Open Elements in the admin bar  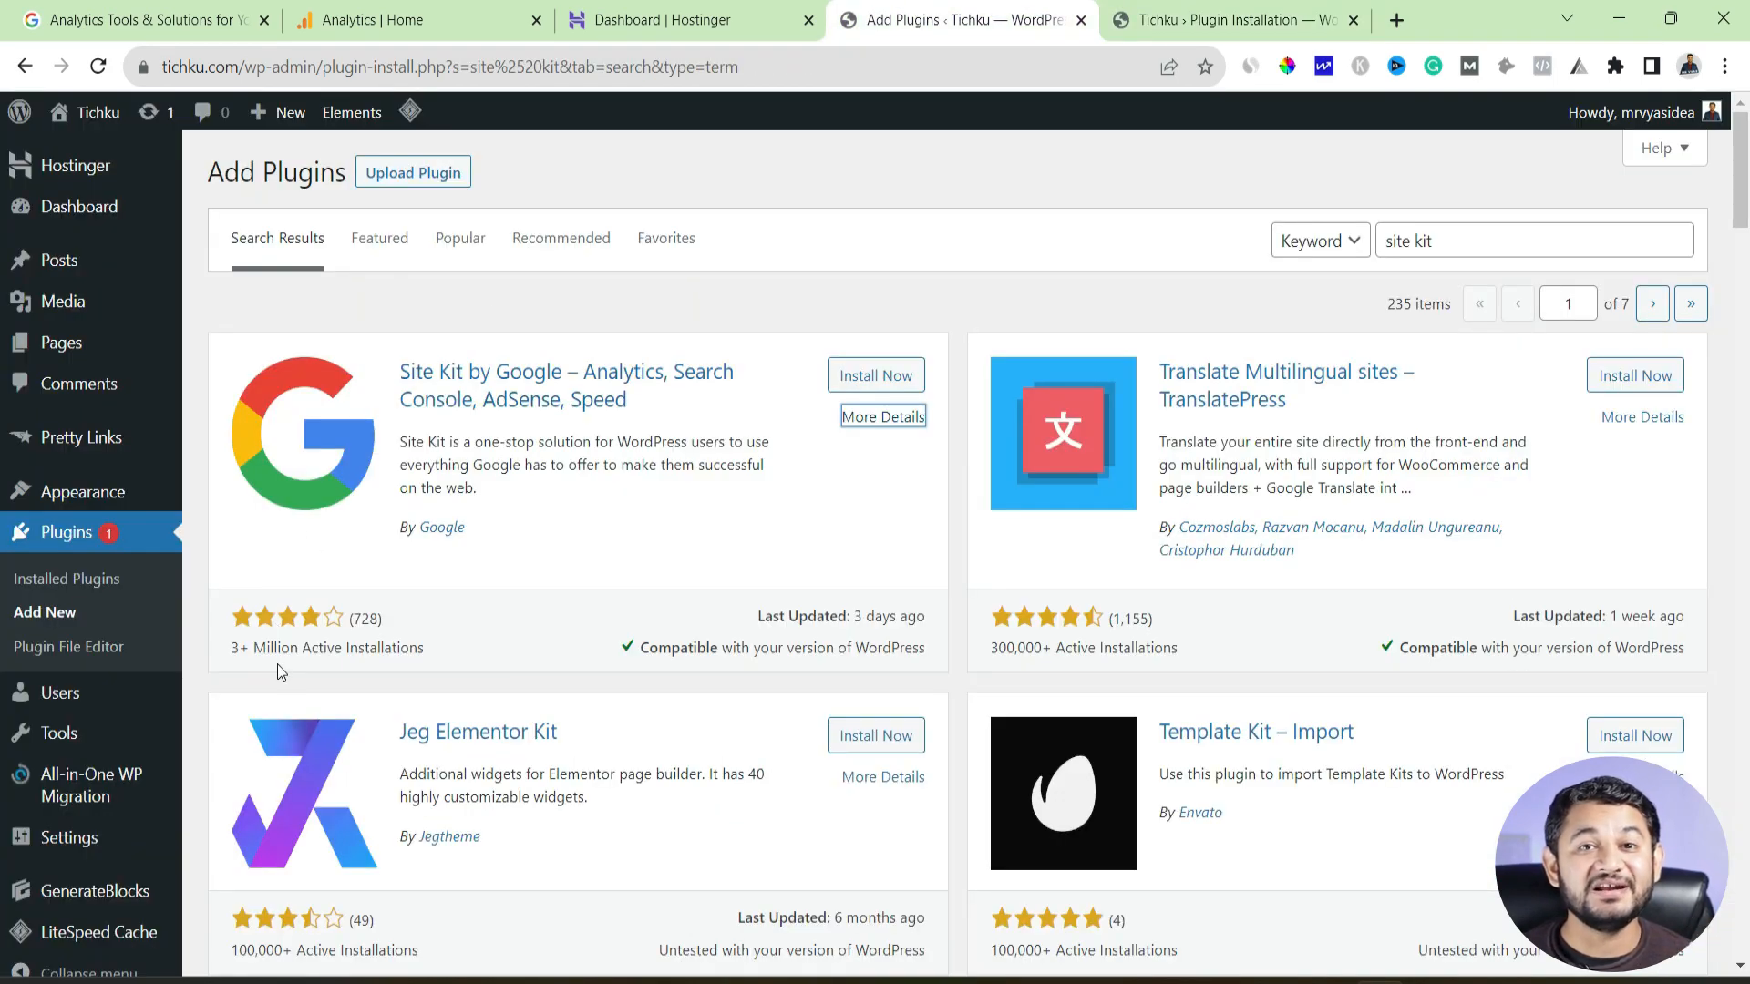tap(352, 112)
